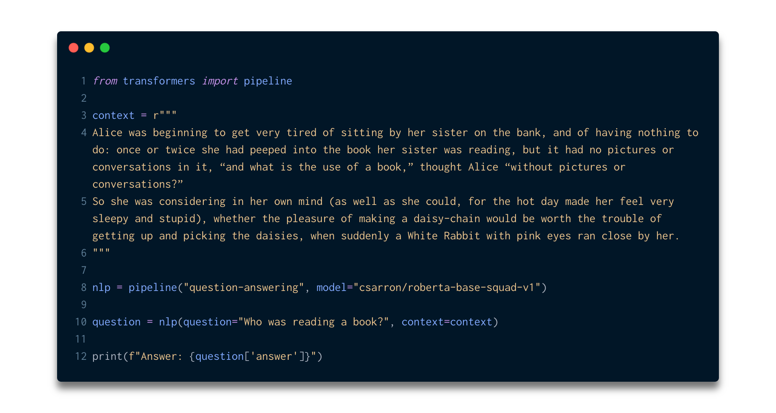This screenshot has height=413, width=776.
Task: Select the 'transformers' module name
Action: (159, 81)
